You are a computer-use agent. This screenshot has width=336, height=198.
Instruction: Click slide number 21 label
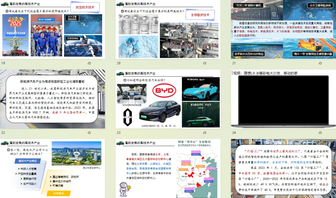[x=234, y=63]
